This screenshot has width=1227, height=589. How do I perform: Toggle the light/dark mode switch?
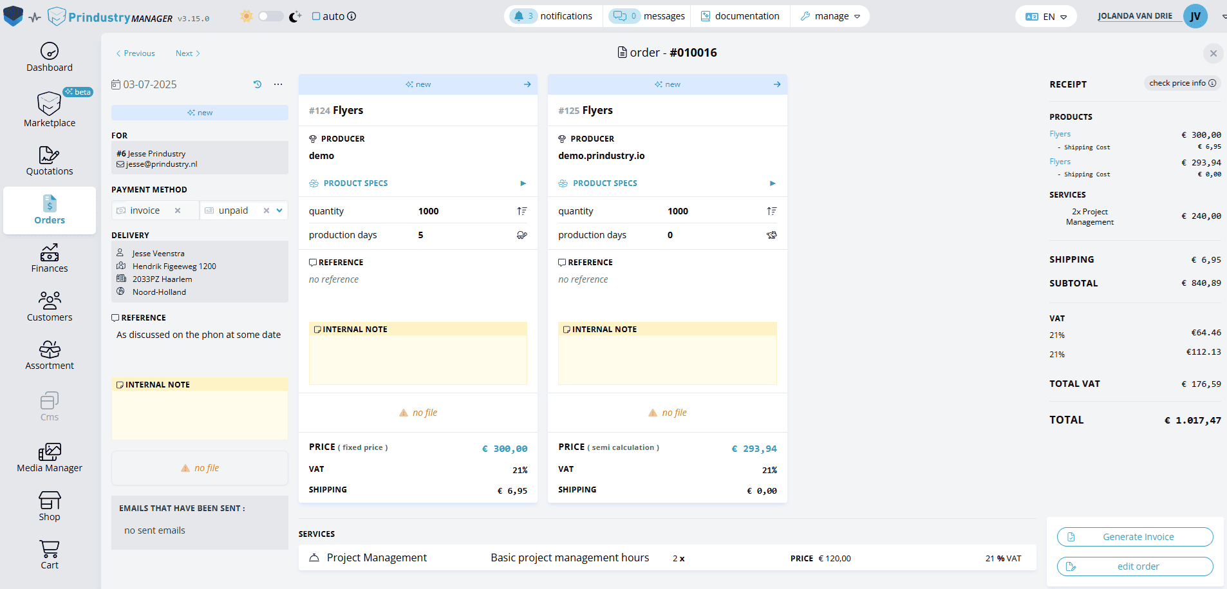[270, 16]
